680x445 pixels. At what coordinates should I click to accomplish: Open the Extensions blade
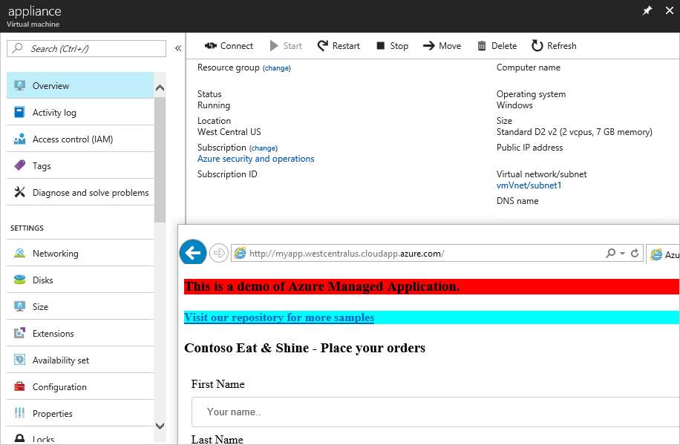point(20,332)
